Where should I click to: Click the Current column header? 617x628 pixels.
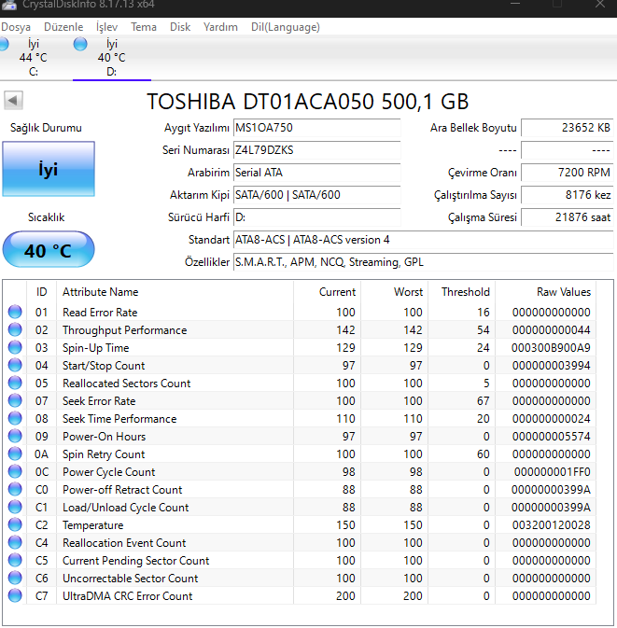(x=327, y=292)
